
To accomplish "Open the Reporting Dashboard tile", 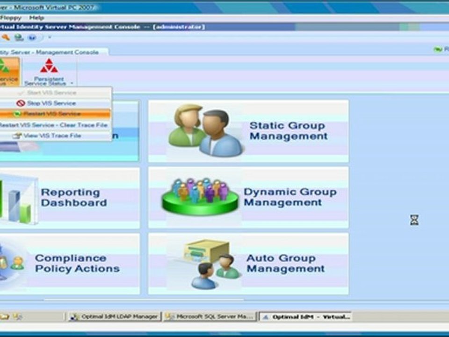I will coord(70,198).
